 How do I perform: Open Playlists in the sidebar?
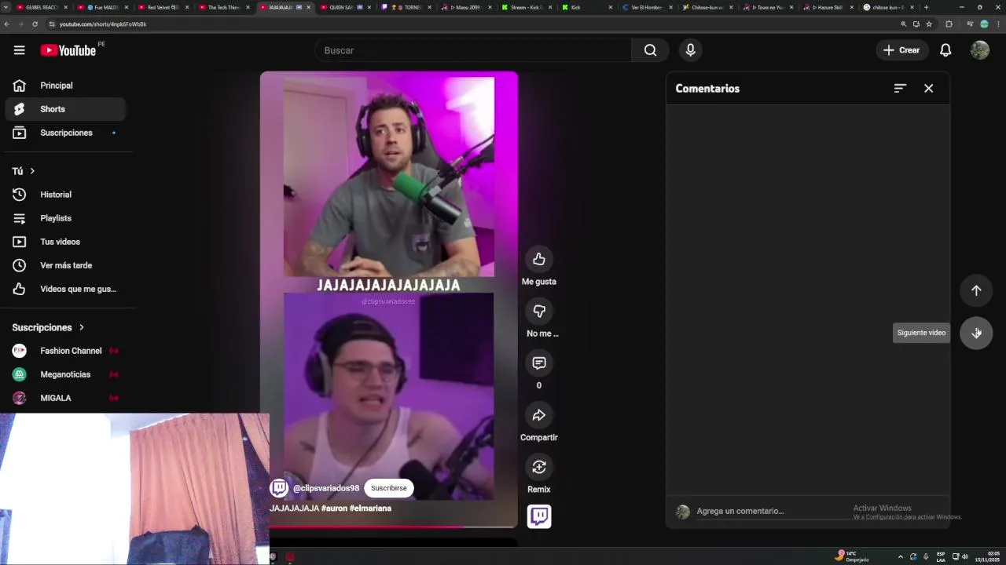65,218
